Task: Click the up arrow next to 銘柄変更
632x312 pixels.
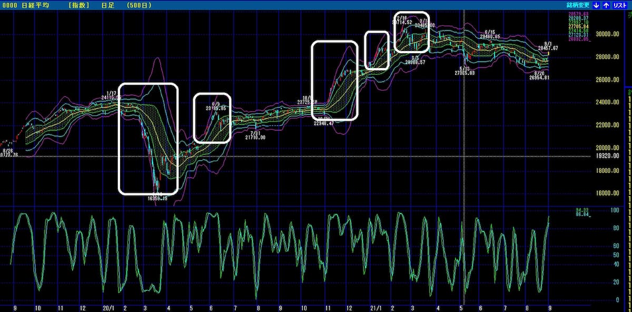Action: 606,5
